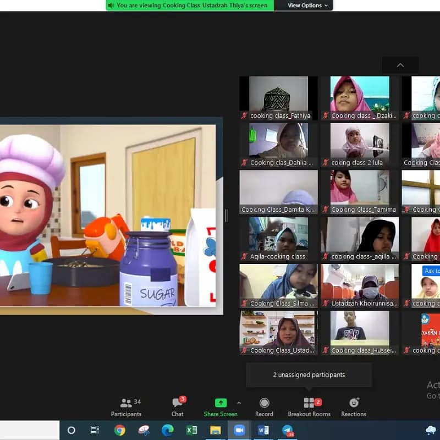Select the cooking class-_aqilla video tile
Viewport: 440px width, 440px height.
point(360,239)
